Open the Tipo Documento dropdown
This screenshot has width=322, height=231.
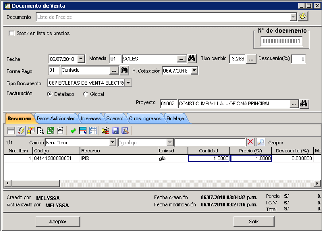[128, 83]
